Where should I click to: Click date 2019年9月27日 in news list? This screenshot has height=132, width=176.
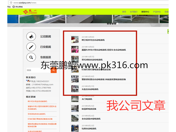(x=88, y=86)
